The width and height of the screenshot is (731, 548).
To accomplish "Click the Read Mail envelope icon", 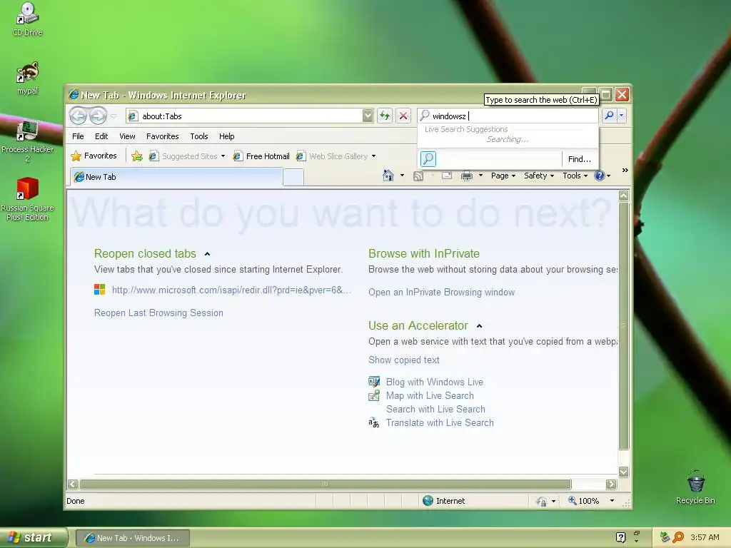I will click(447, 176).
